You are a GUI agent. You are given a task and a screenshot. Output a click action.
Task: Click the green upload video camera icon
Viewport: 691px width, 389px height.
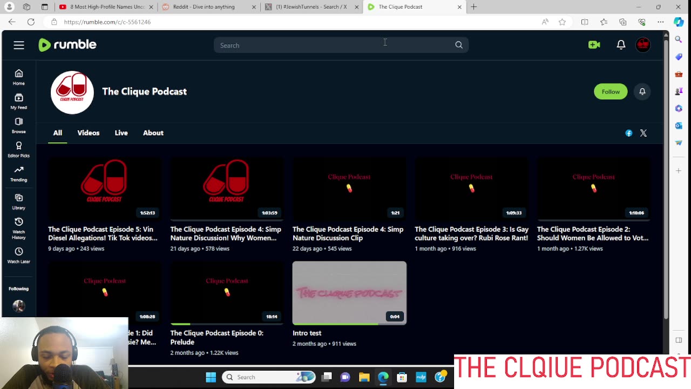594,45
